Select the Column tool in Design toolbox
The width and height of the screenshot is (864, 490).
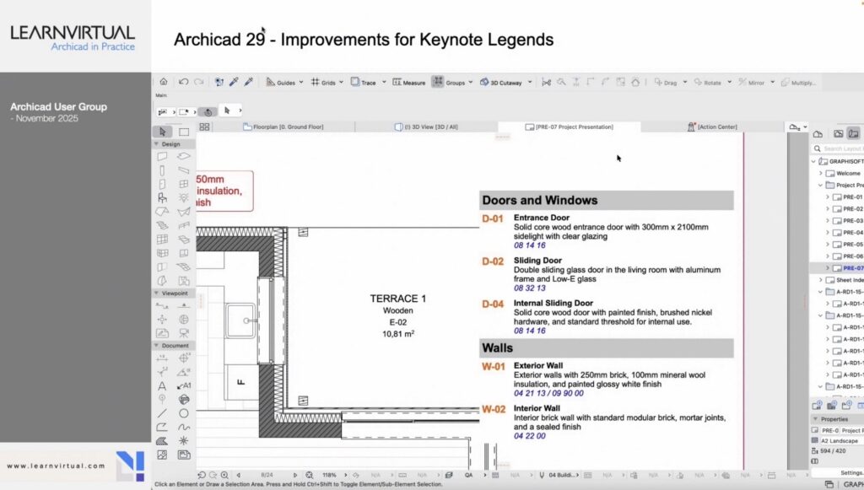click(162, 170)
